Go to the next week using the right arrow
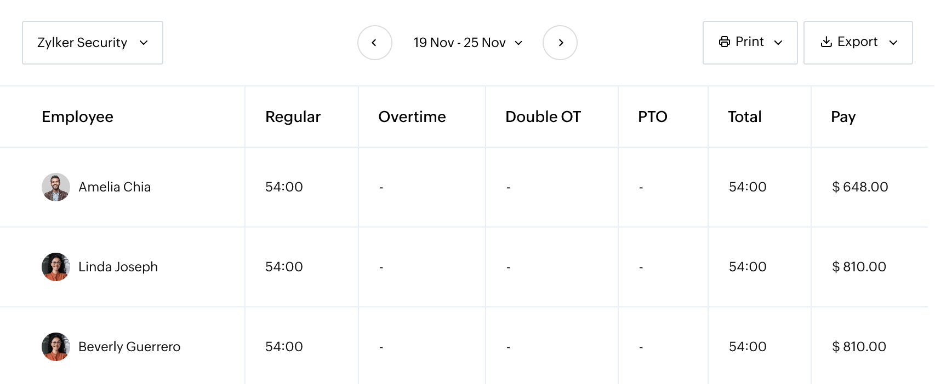The image size is (935, 384). [560, 42]
